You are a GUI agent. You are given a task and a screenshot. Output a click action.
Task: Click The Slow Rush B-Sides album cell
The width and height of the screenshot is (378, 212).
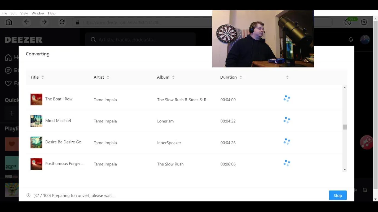(x=183, y=100)
